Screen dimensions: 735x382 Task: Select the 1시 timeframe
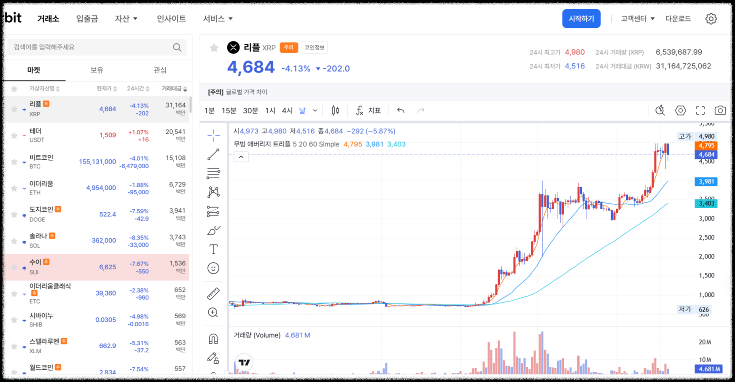270,110
